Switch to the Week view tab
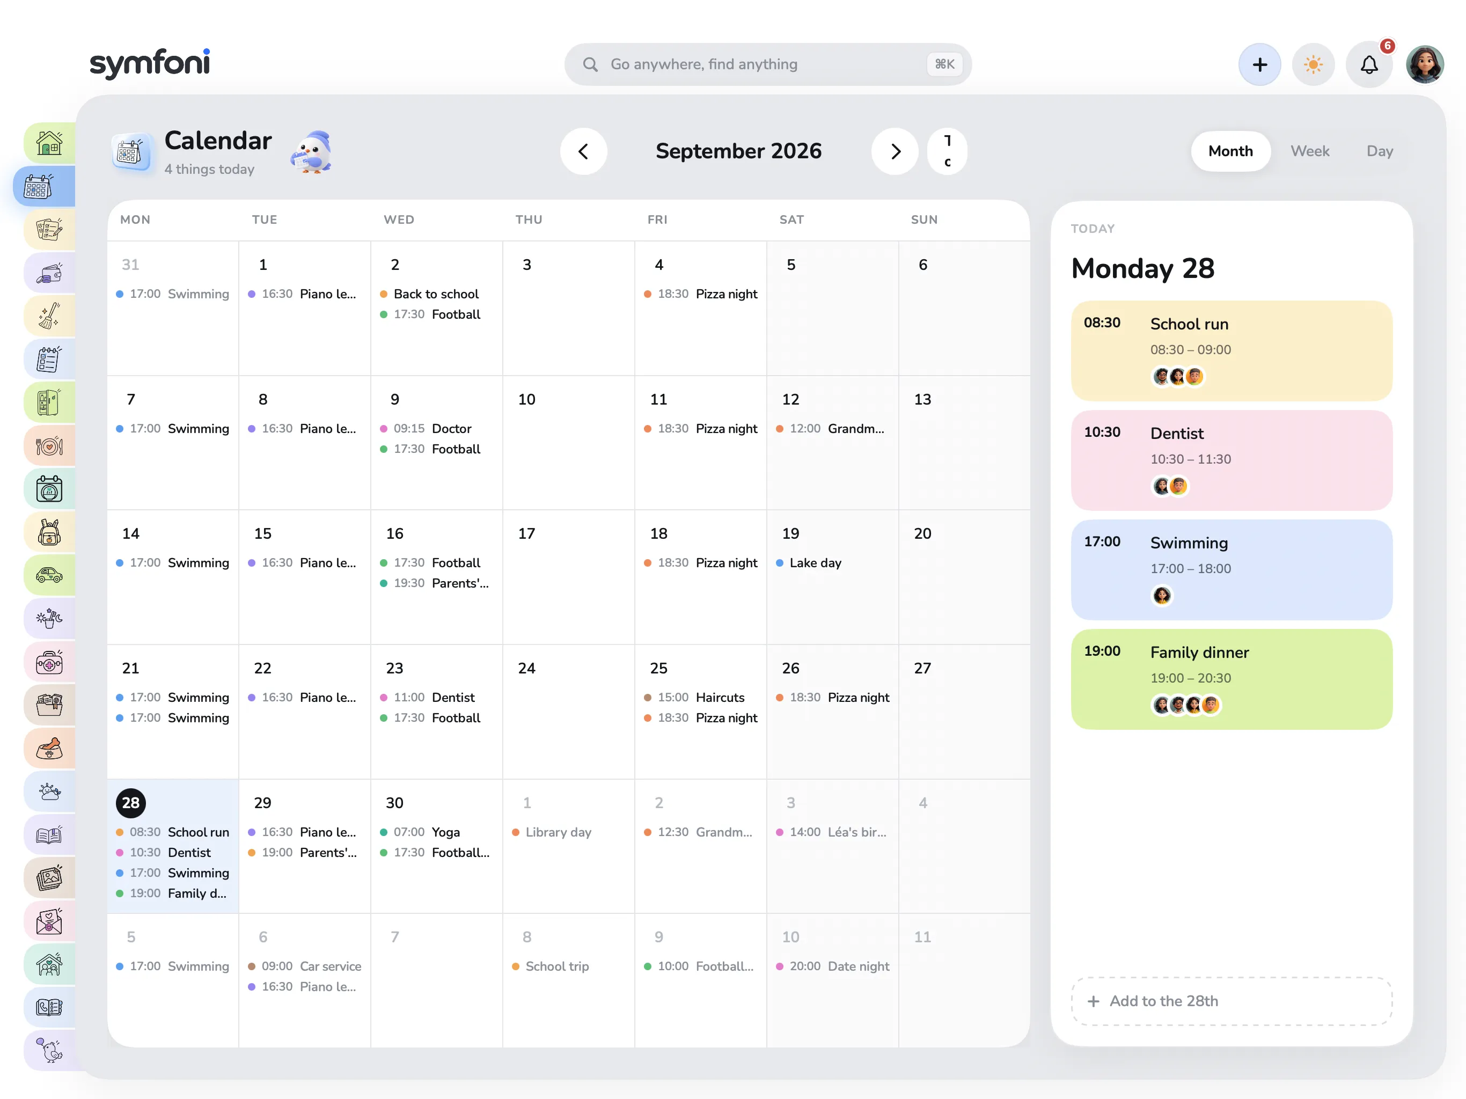 [1310, 151]
